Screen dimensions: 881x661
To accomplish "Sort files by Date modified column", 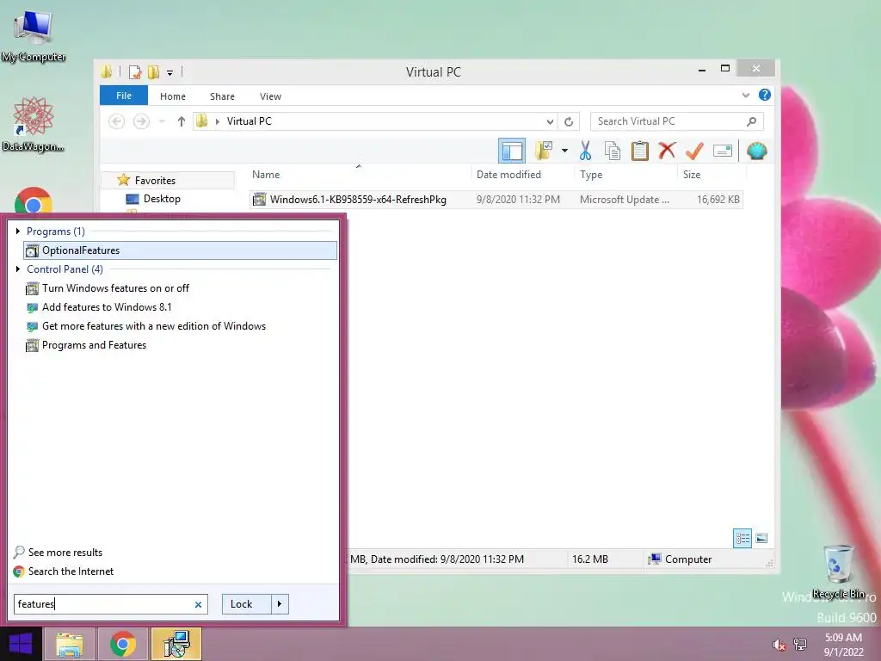I will click(508, 175).
